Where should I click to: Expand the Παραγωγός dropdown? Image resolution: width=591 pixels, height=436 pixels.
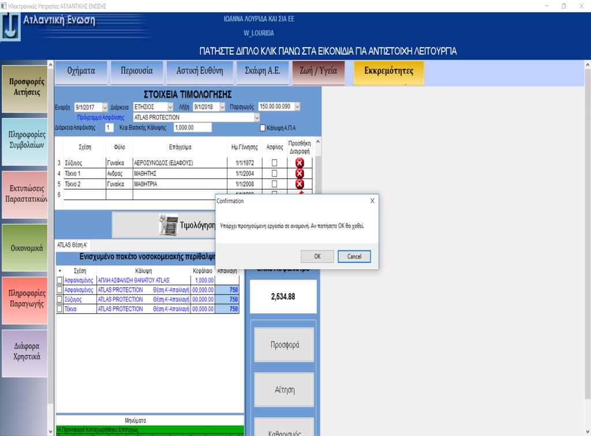click(x=297, y=107)
